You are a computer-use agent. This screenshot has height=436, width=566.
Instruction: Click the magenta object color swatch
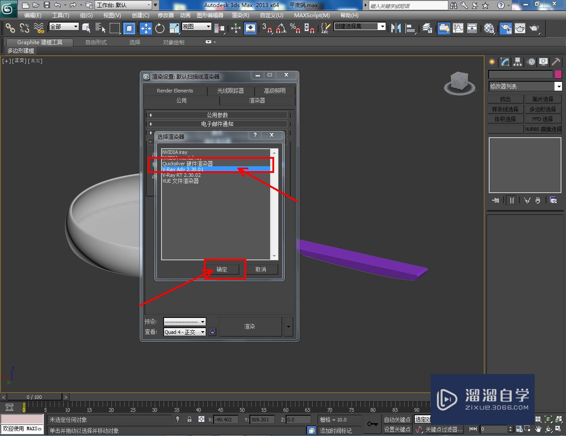click(x=558, y=74)
